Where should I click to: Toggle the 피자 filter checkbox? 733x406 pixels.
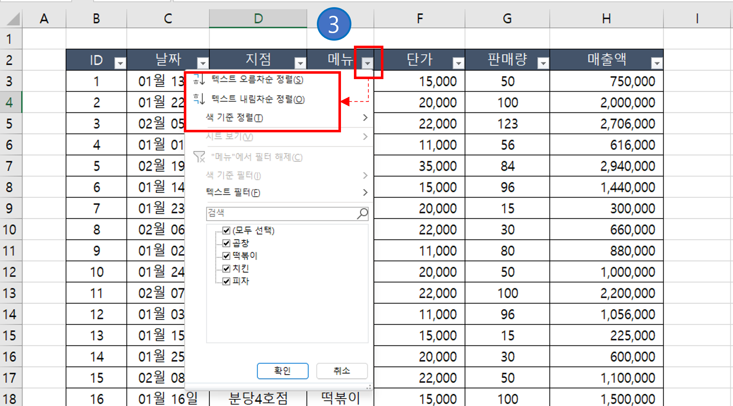click(226, 281)
